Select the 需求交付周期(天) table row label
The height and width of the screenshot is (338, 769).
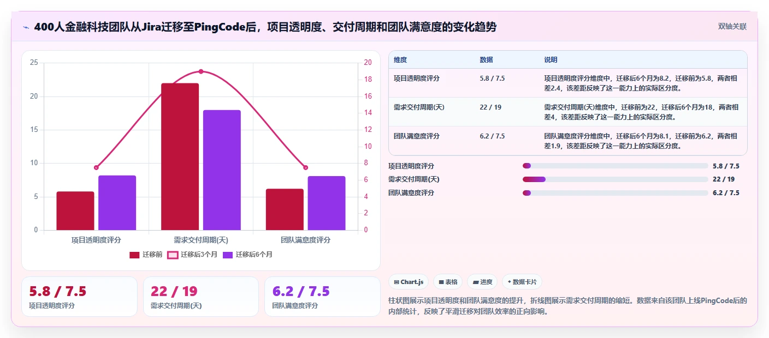419,107
